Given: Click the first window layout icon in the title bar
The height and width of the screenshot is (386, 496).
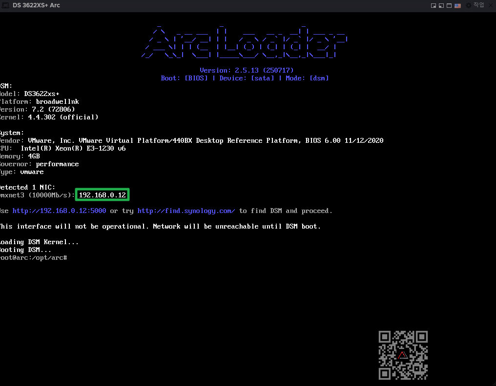Looking at the screenshot, I should pyautogui.click(x=433, y=5).
